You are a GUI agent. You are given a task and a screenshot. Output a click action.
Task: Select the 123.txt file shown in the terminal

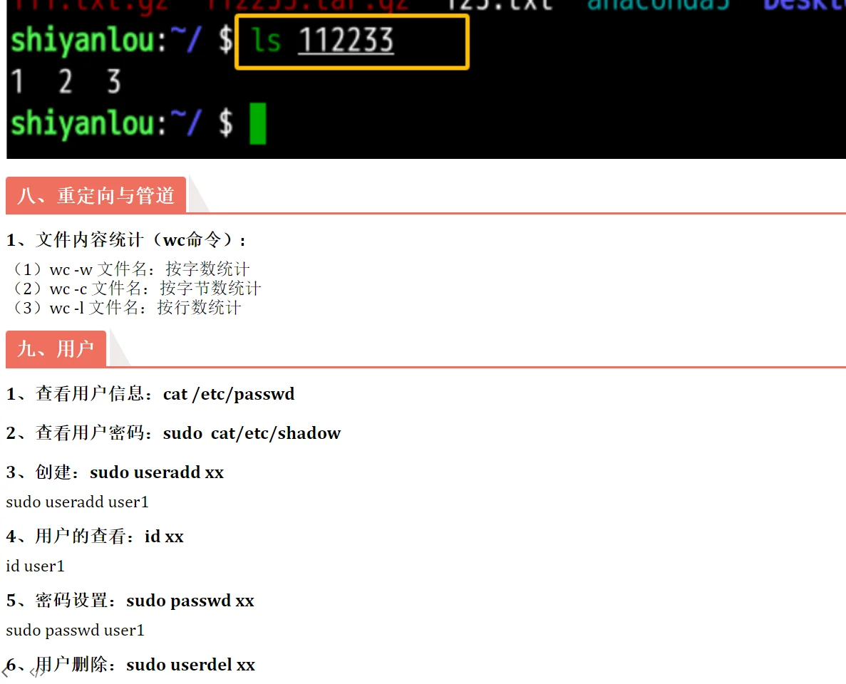(499, 5)
